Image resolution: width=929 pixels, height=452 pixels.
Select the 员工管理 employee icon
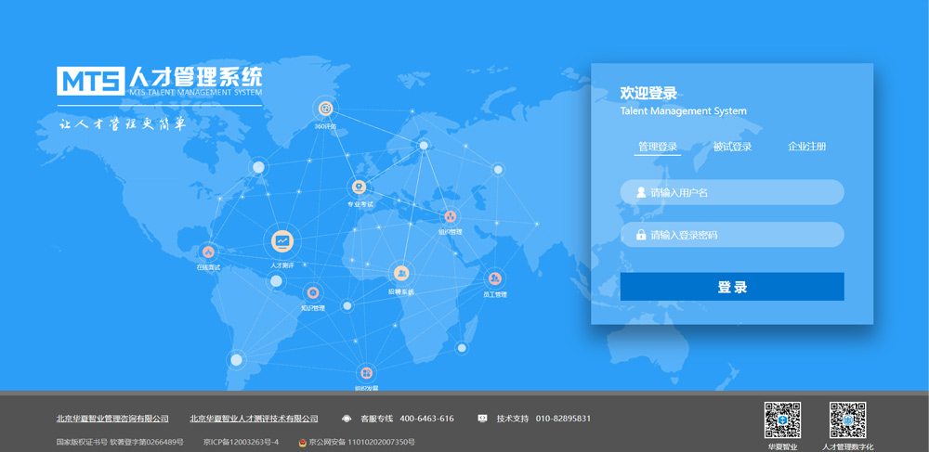pyautogui.click(x=495, y=278)
